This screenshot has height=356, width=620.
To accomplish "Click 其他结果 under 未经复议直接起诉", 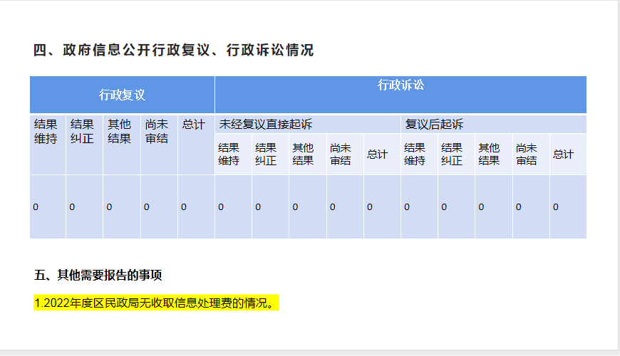I will [x=308, y=154].
